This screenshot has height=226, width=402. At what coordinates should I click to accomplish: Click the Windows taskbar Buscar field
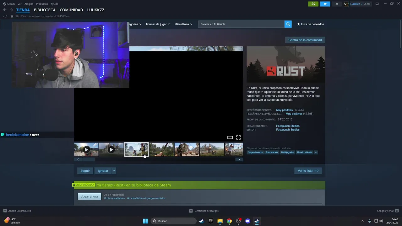174,221
